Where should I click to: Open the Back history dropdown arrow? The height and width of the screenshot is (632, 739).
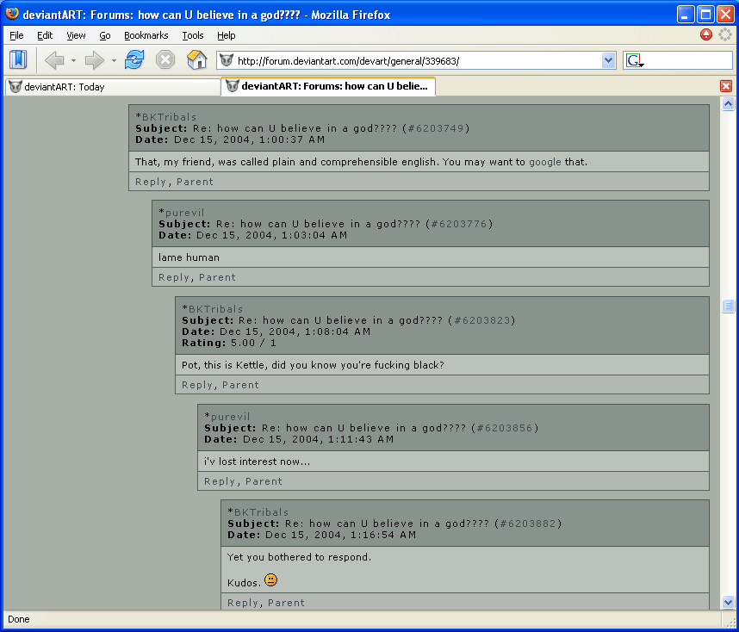pyautogui.click(x=73, y=61)
